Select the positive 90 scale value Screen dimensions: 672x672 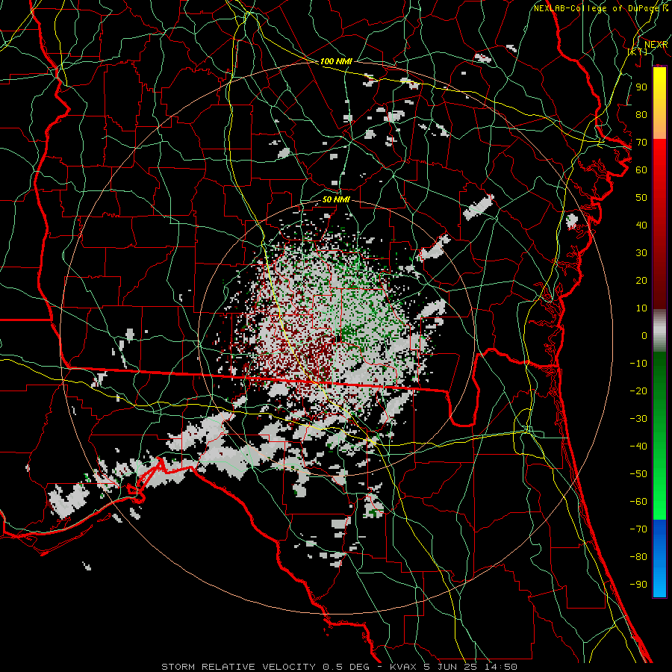coord(641,87)
